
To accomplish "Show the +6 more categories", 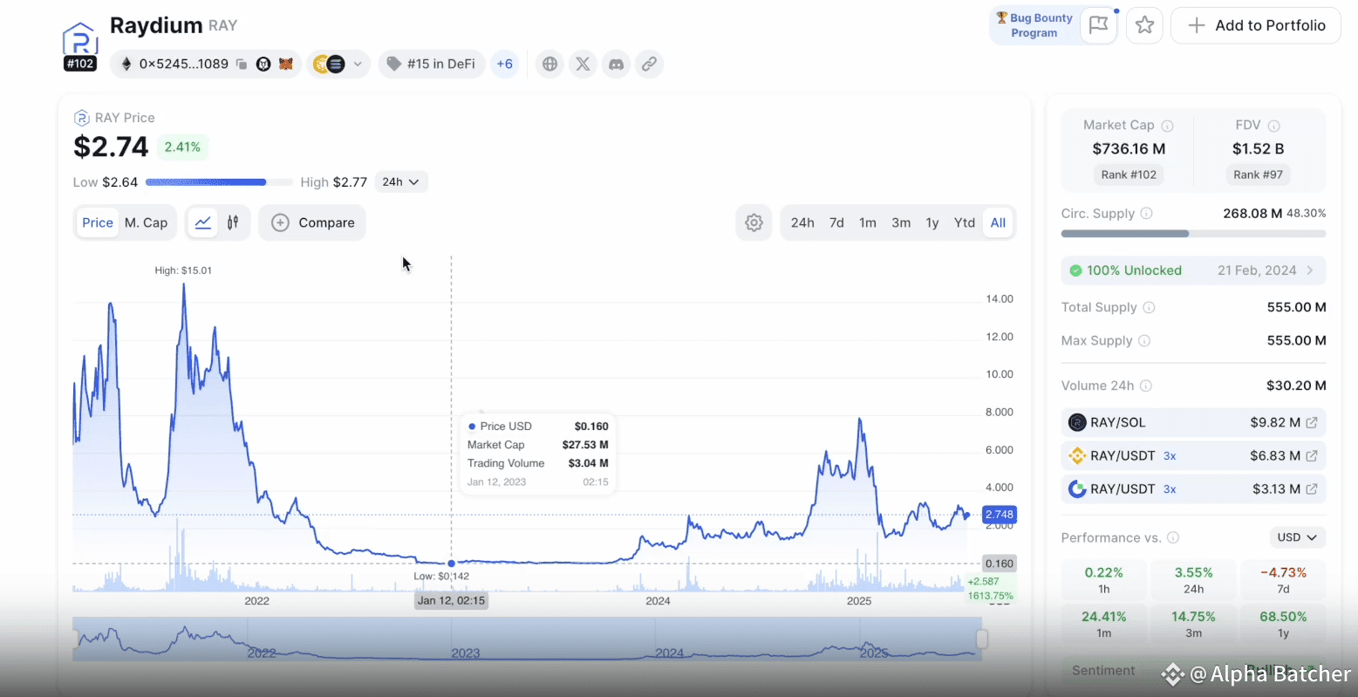I will 505,64.
